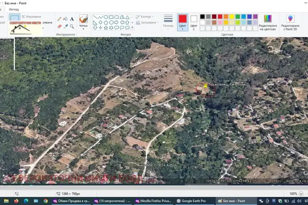The height and width of the screenshot is (205, 308).
Task: Choose the Diamond shape
Action: coord(100,23)
